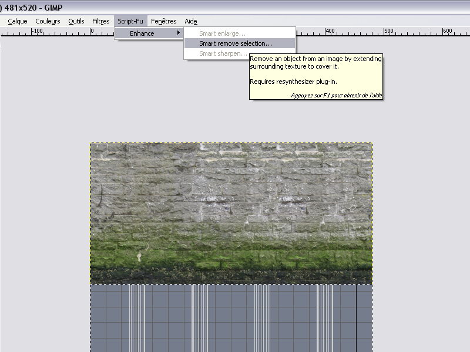Click the stone wall image on canvas
The width and height of the screenshot is (470, 352).
tap(231, 214)
